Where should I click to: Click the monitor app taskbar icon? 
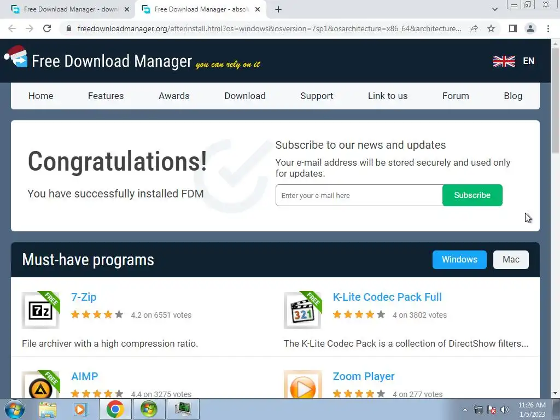(183, 409)
